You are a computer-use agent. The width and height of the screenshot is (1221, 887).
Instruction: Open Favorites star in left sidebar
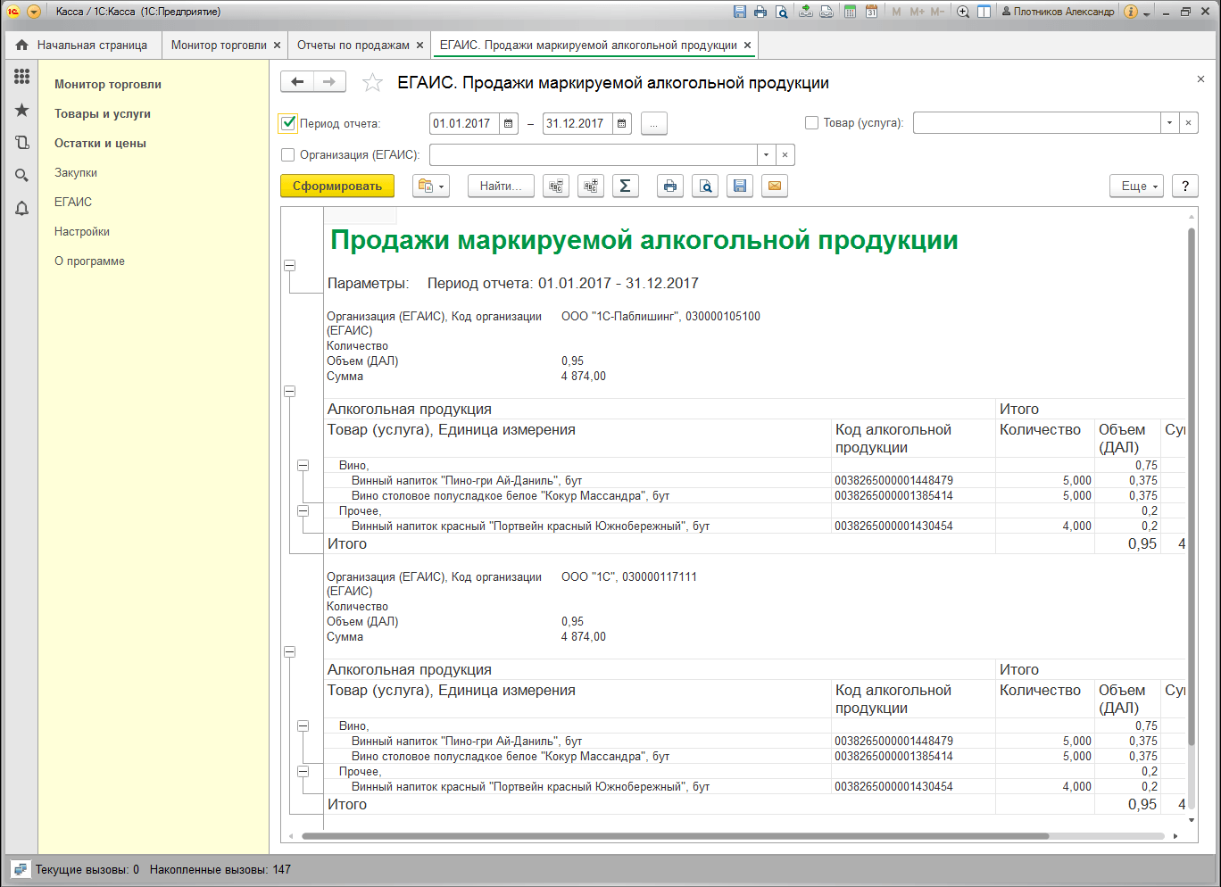click(22, 110)
